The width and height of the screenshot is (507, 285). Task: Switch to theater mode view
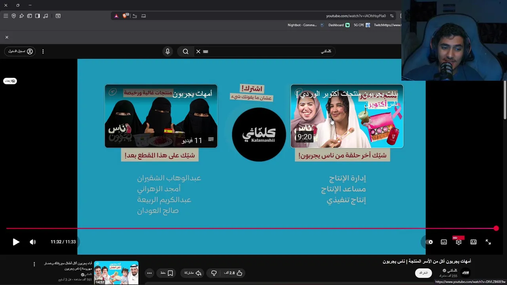click(473, 242)
